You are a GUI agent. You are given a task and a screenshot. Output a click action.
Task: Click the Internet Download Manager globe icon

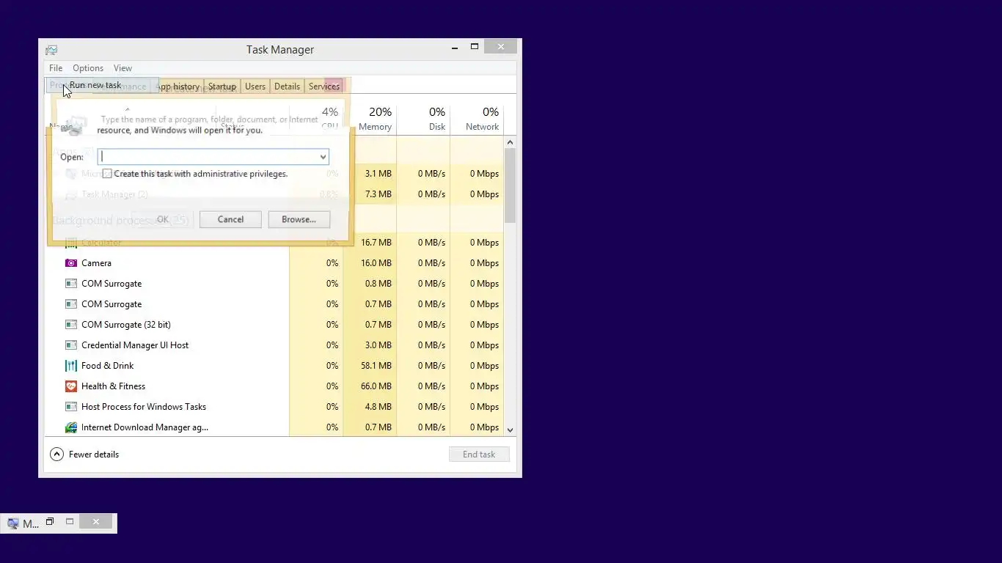71,427
